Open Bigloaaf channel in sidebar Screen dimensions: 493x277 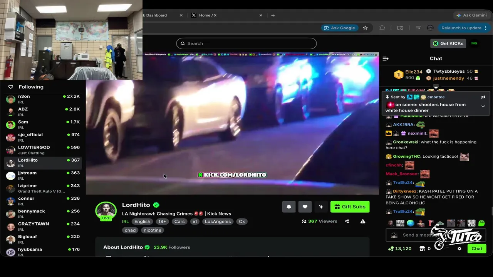[43, 239]
